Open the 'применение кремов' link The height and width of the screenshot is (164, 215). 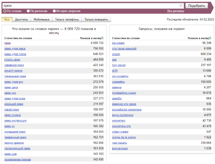click(18, 159)
